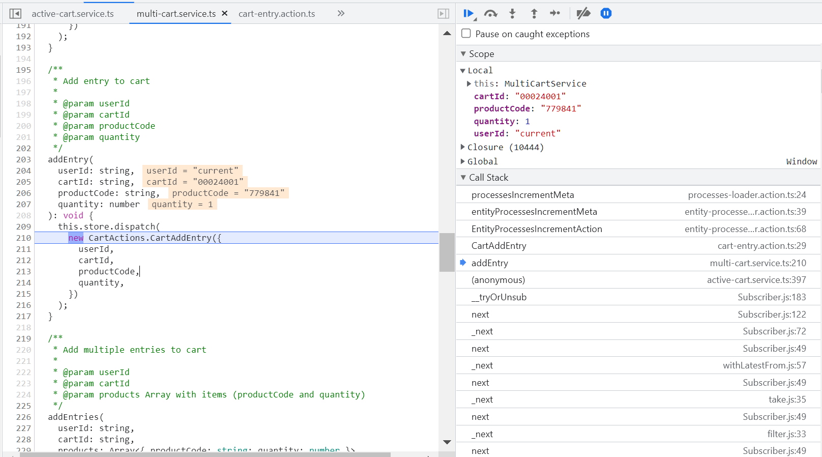Set breakpoint on line number 209
Screen dimensions: 822x457
[23, 226]
